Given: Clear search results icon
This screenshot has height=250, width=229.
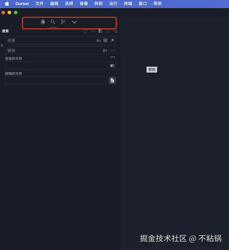Looking at the screenshot, I should tap(93, 31).
